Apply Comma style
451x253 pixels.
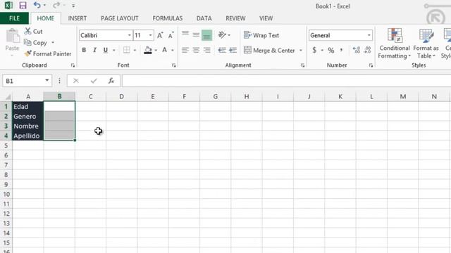(x=341, y=50)
